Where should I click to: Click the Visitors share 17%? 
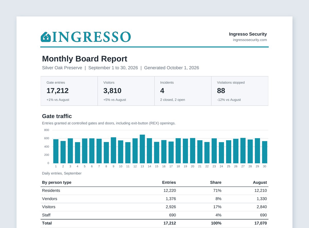click(217, 207)
